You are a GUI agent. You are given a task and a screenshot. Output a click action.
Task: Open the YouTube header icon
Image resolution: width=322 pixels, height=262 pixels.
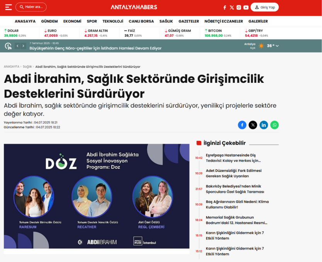246,7
